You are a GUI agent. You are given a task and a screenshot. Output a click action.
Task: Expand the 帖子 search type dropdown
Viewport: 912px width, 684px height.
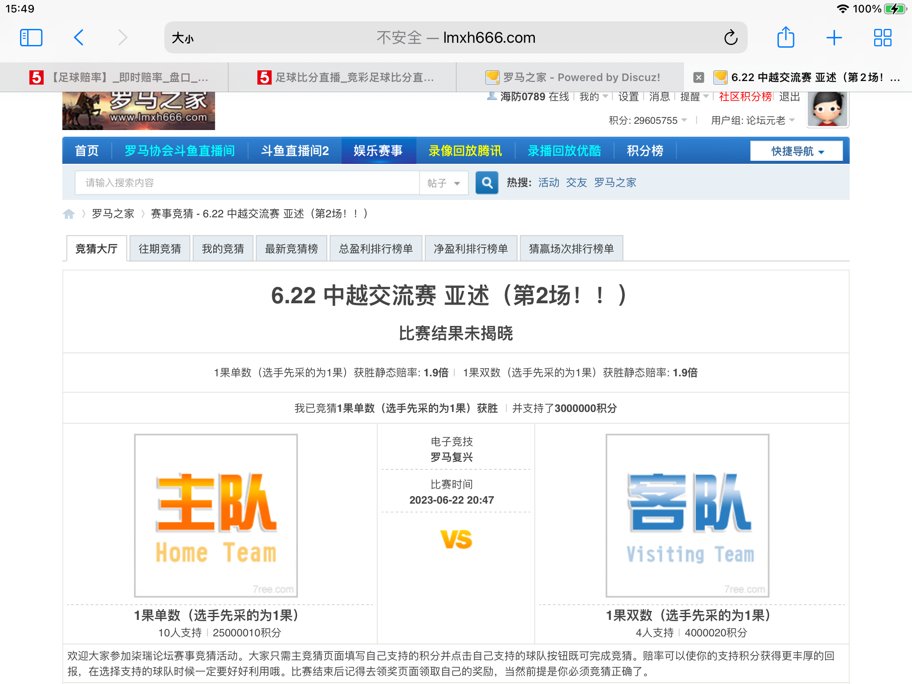click(443, 183)
